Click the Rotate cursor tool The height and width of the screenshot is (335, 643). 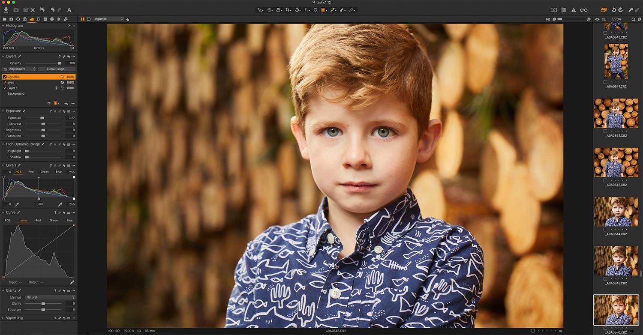click(x=297, y=10)
